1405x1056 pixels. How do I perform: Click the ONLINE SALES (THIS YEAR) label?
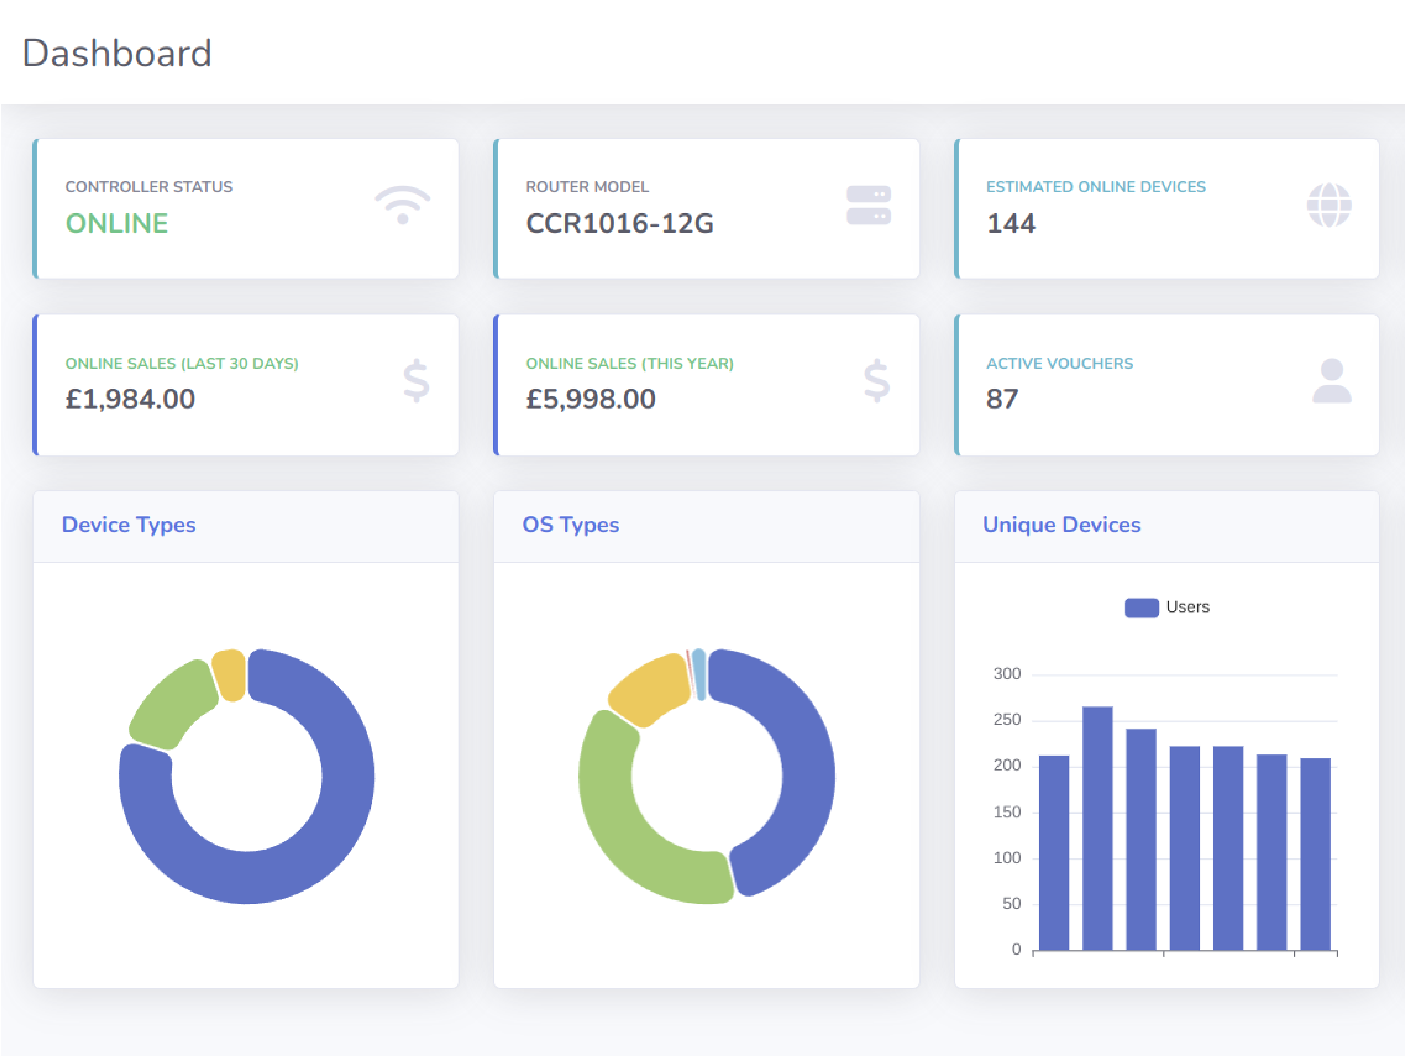[629, 363]
